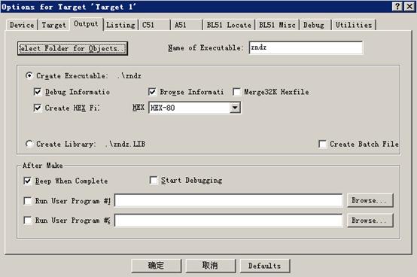The image size is (417, 277).
Task: Open the HEX format dropdown arrow
Action: pos(235,108)
